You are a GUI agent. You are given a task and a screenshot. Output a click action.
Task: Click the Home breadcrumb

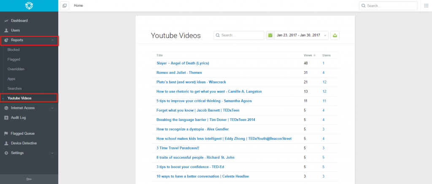78,5
